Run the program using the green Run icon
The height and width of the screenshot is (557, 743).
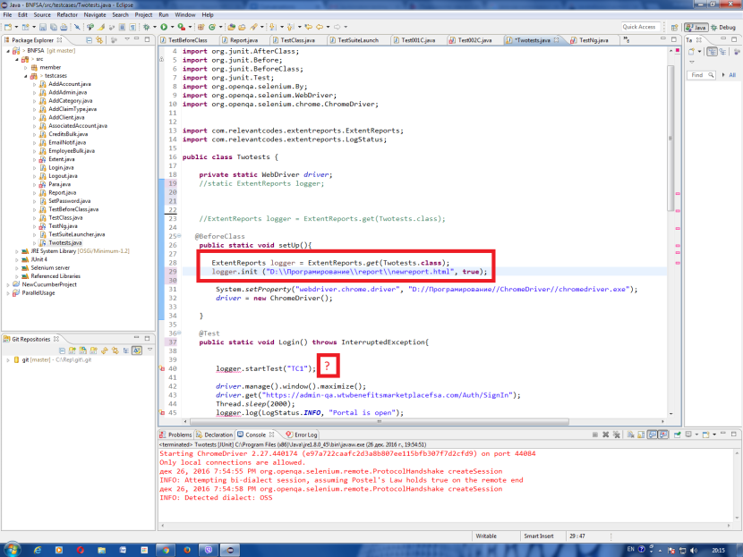(x=164, y=28)
